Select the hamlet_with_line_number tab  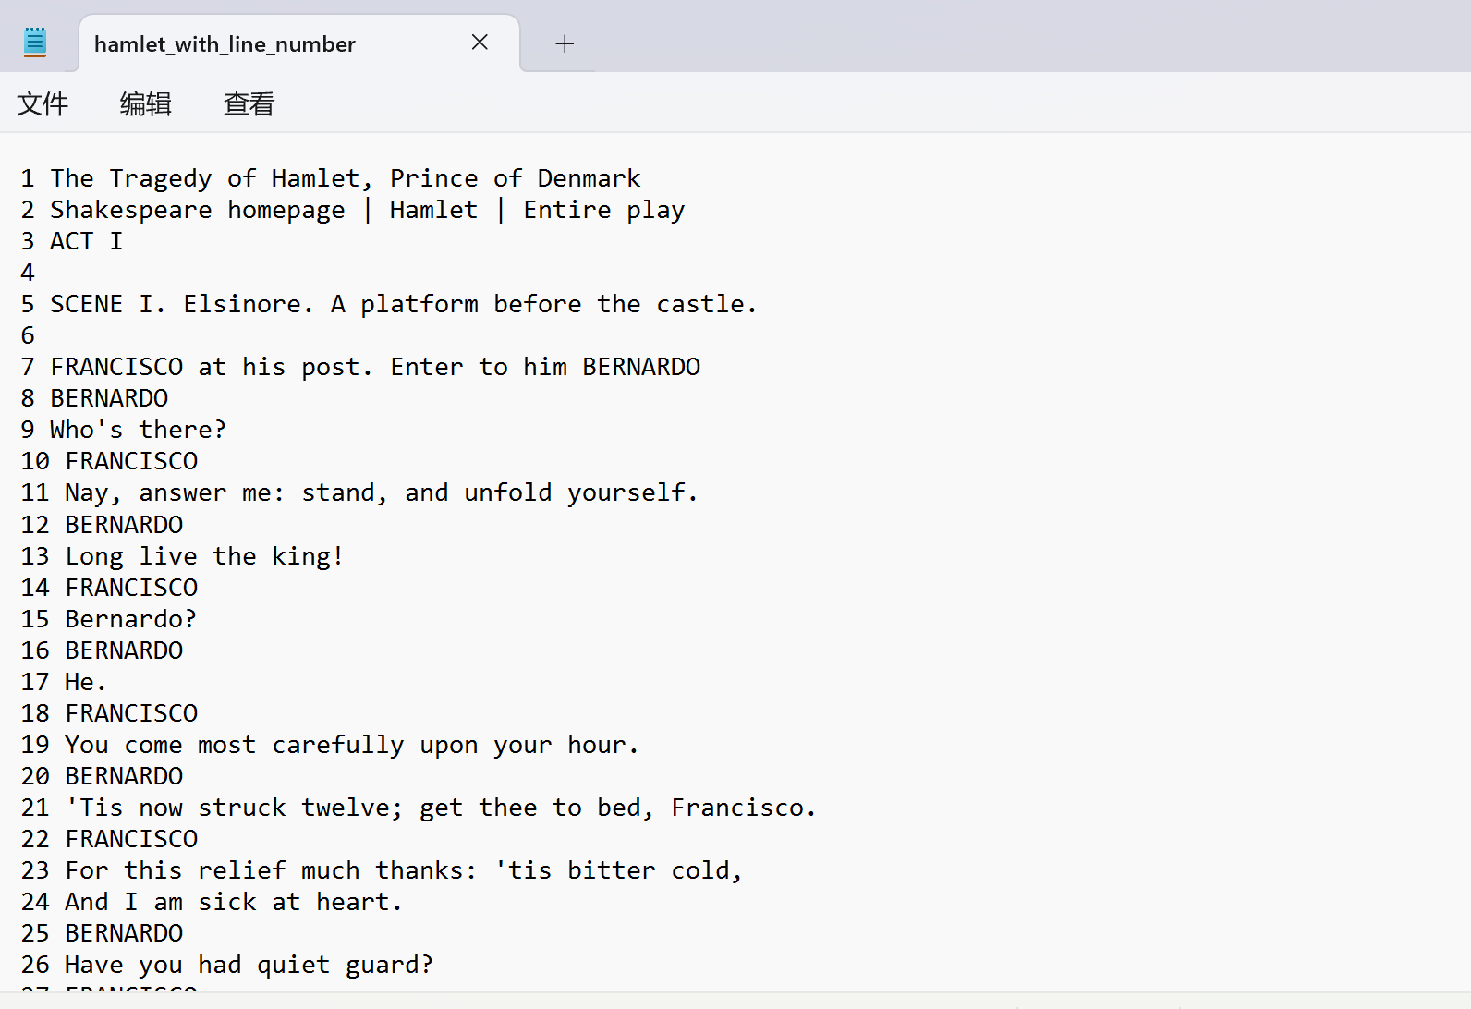pyautogui.click(x=225, y=44)
